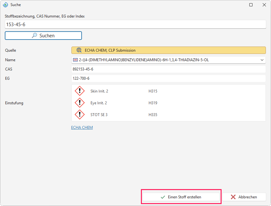Click the globe icon beside ECHA CHEM source
This screenshot has height=206, width=271.
[x=79, y=50]
